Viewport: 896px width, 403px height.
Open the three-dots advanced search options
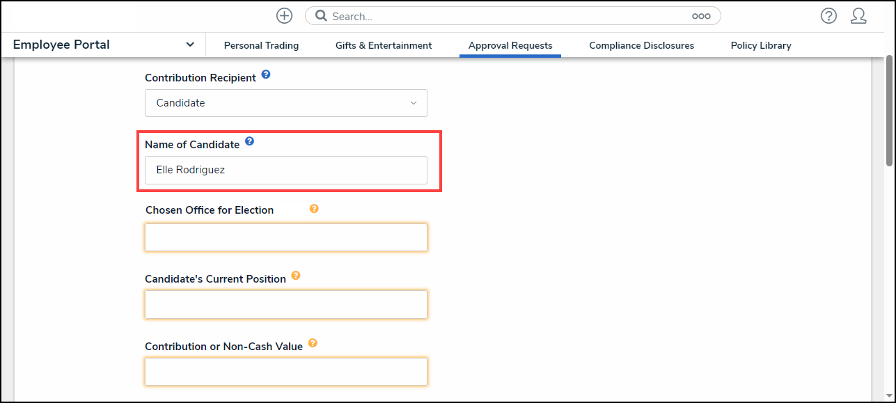(x=700, y=16)
